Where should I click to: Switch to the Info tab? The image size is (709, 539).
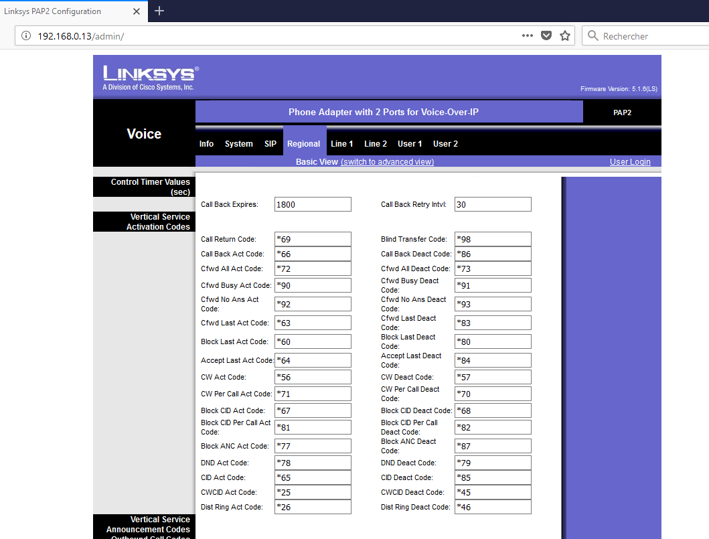tap(206, 144)
